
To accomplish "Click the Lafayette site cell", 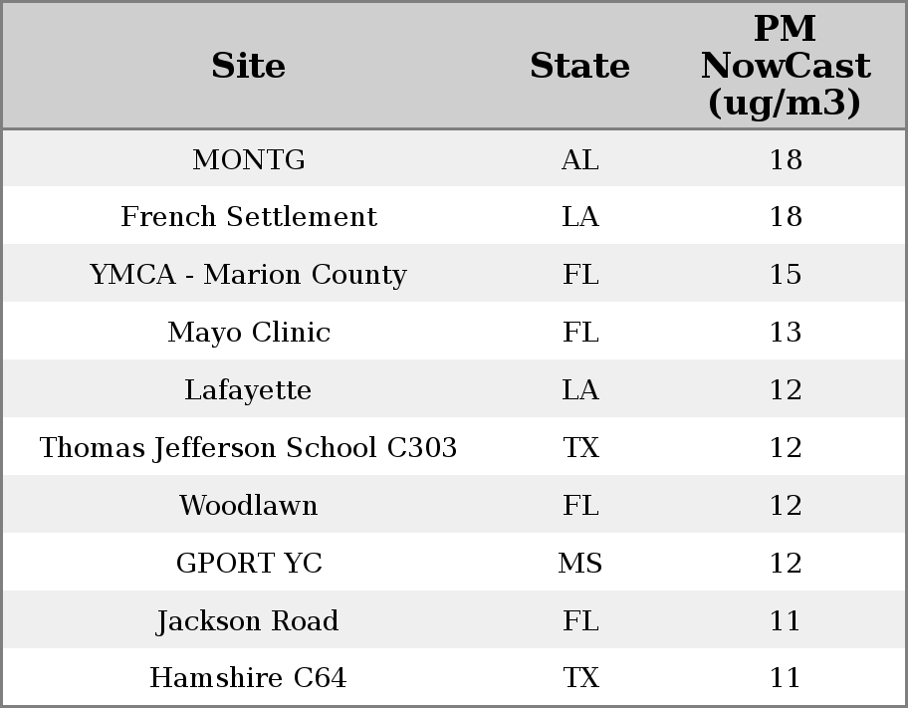I will [248, 390].
